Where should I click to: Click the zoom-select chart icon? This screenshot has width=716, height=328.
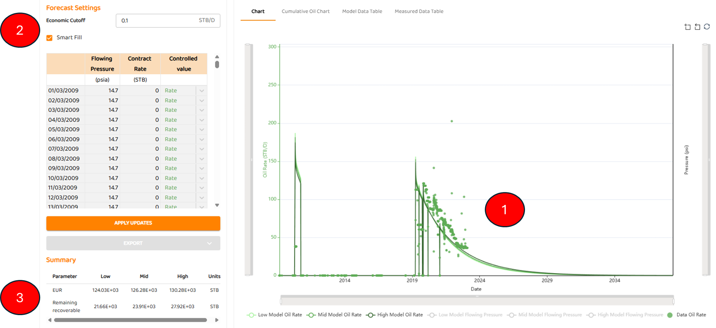tap(687, 27)
